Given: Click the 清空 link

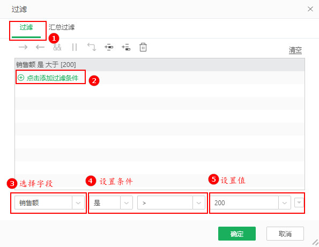Looking at the screenshot, I should pyautogui.click(x=295, y=50).
